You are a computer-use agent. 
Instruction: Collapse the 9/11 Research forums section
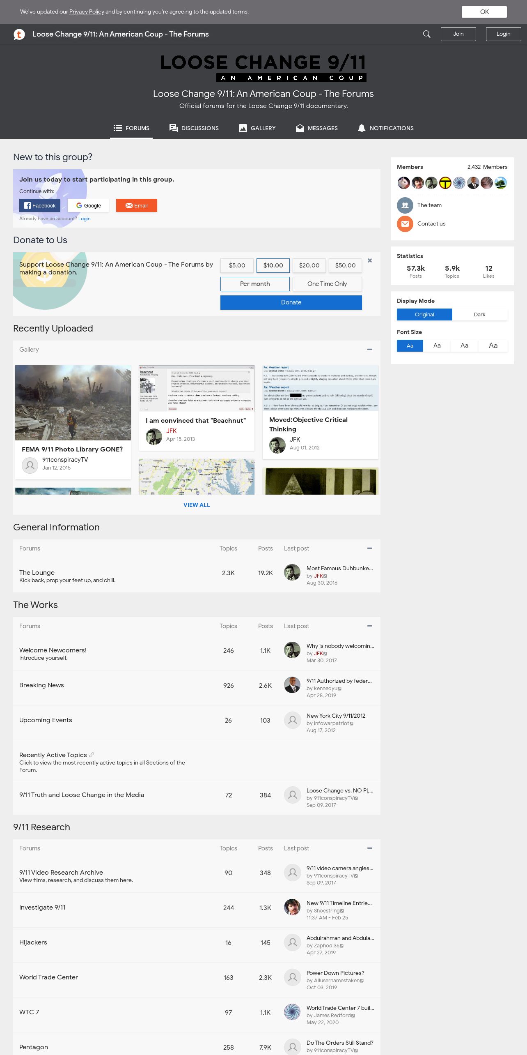pyautogui.click(x=370, y=848)
